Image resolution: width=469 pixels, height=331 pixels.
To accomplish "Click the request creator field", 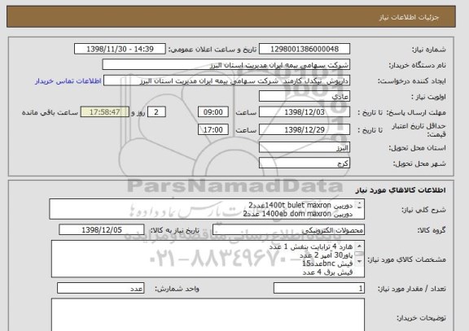I will point(226,81).
